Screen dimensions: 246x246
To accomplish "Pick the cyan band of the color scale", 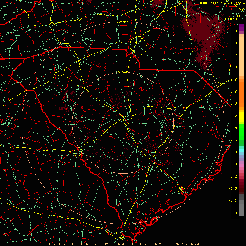I will [x=241, y=150].
